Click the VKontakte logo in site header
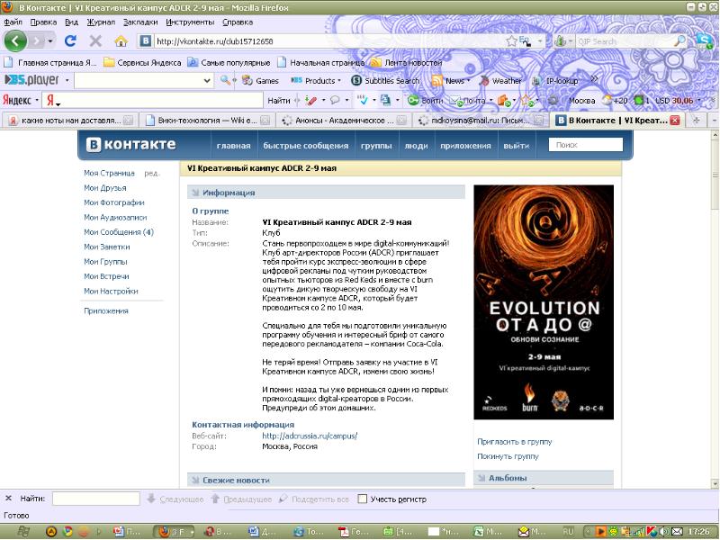Viewport: 720px width, 540px height. (x=131, y=145)
